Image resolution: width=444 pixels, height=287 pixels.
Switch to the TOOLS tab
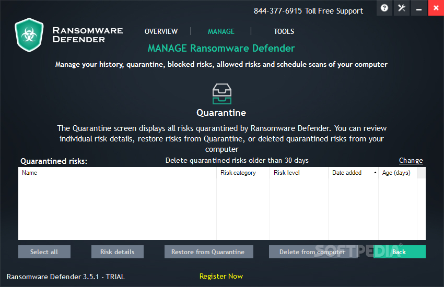pos(284,31)
